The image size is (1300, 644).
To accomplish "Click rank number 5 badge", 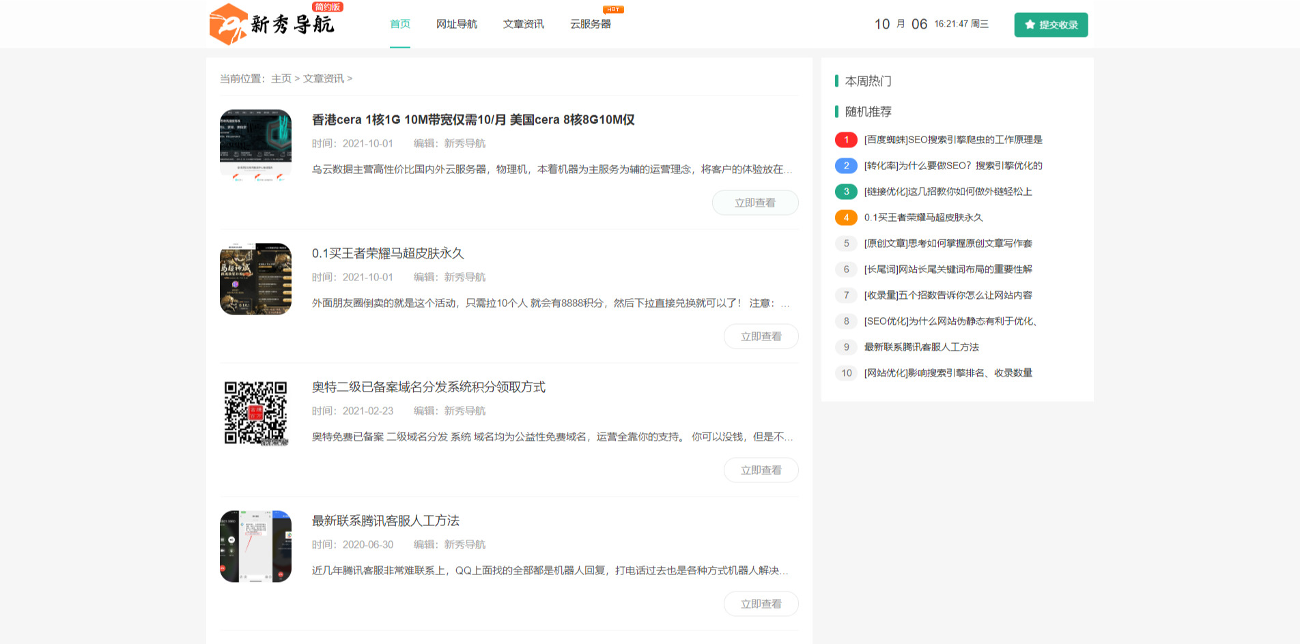I will (846, 244).
